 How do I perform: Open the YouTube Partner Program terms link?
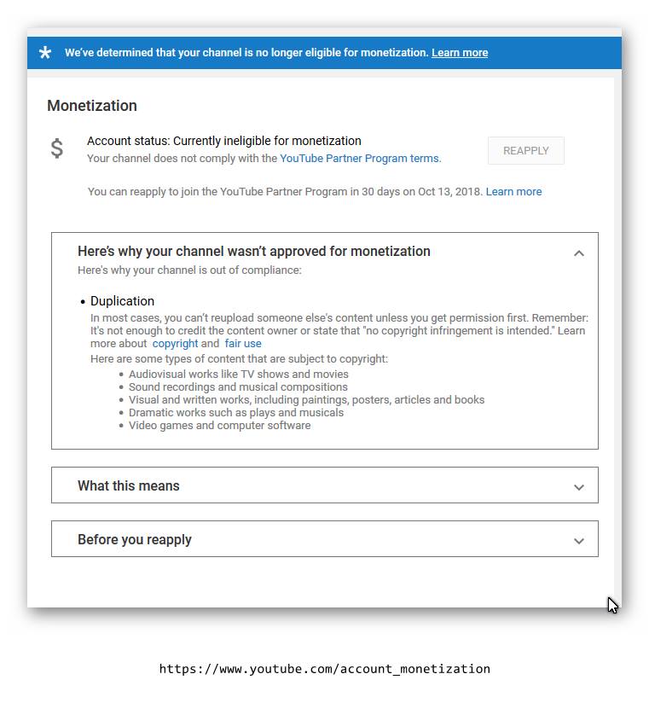(359, 159)
